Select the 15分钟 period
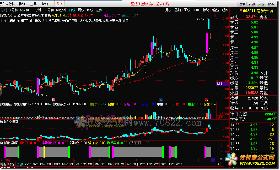Screen dimensions: 280x170 [x=36, y=10]
